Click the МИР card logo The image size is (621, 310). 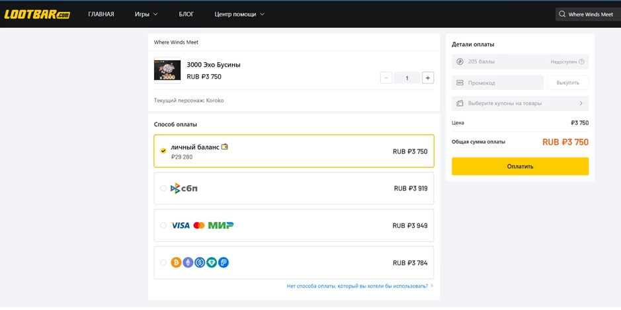(x=221, y=225)
